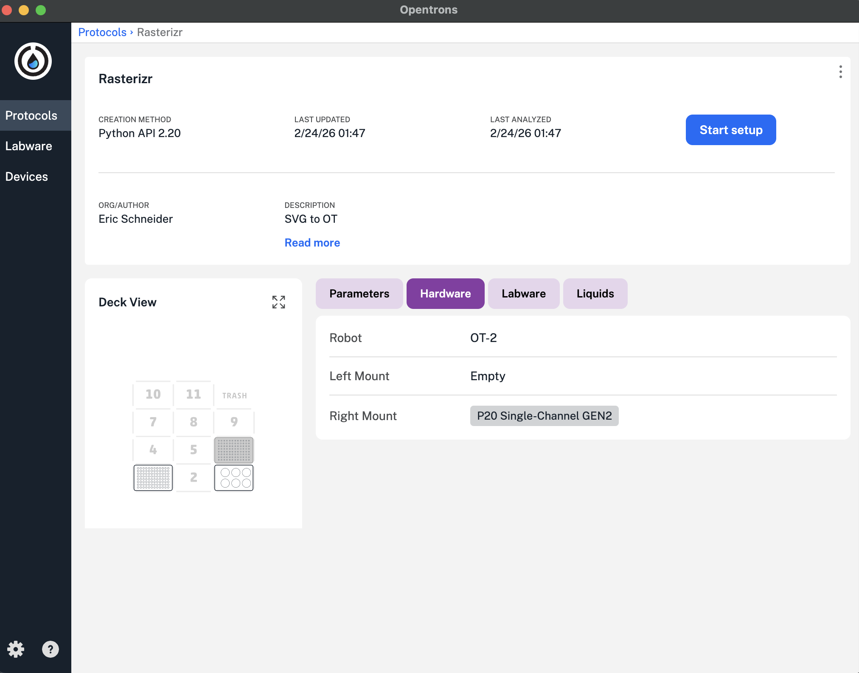Select the TRASH slot on deck map
Image resolution: width=859 pixels, height=673 pixels.
(x=234, y=395)
